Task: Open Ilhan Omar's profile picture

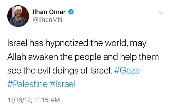Action: point(18,16)
